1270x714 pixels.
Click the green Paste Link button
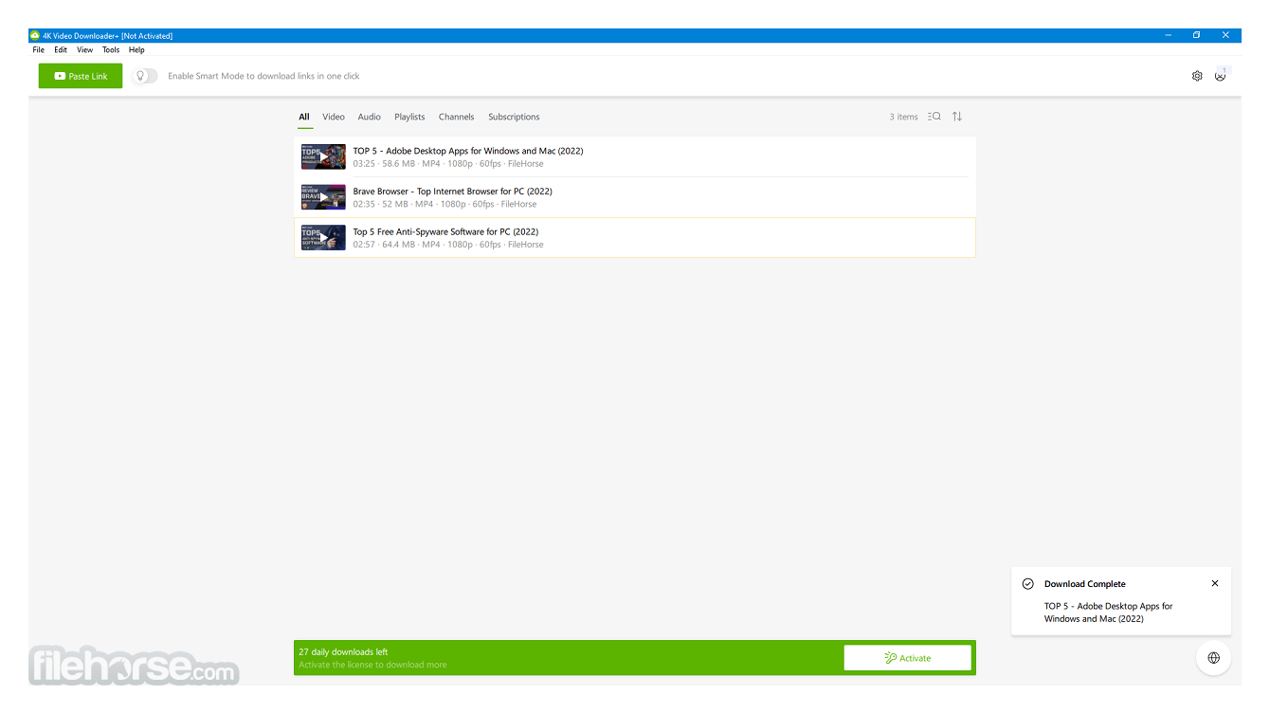point(81,76)
